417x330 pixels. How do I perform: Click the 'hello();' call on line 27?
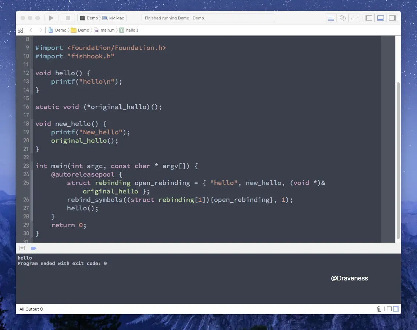[x=82, y=208]
